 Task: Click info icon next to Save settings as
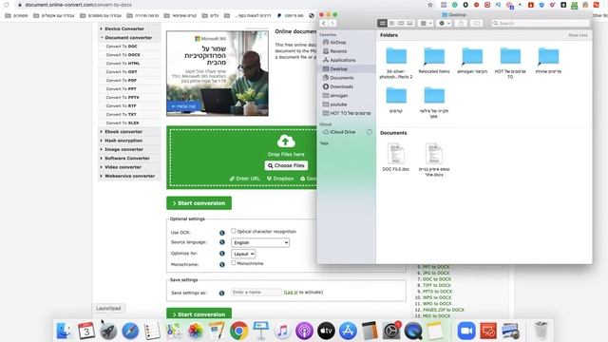[x=221, y=294]
